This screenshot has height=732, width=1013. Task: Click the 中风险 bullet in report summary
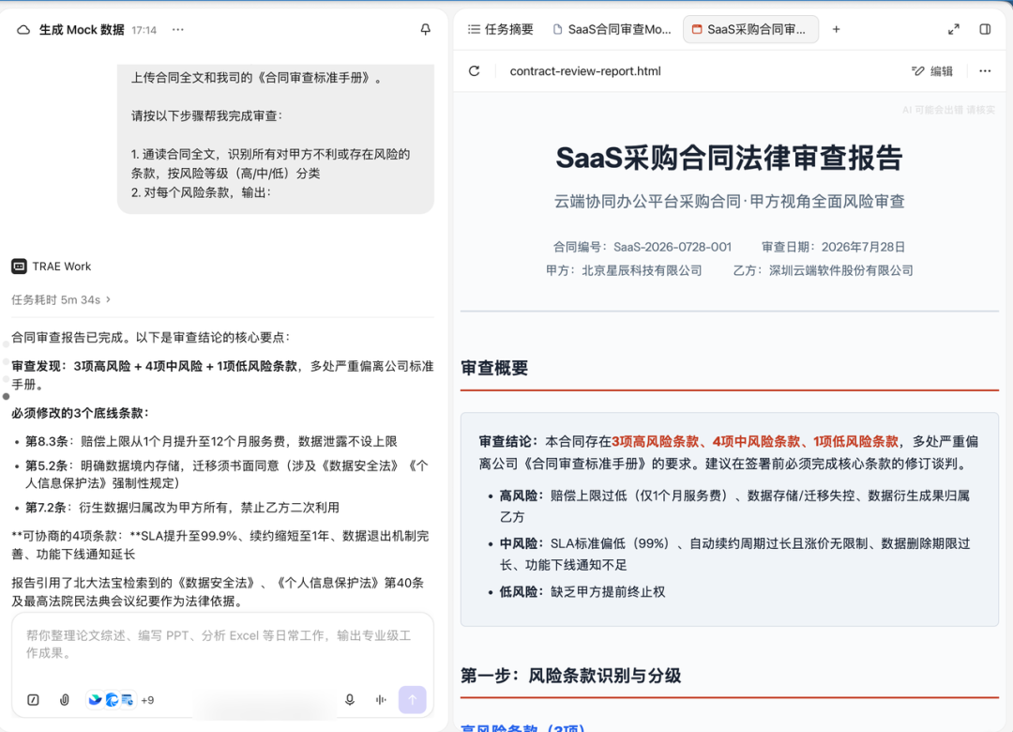pyautogui.click(x=734, y=555)
